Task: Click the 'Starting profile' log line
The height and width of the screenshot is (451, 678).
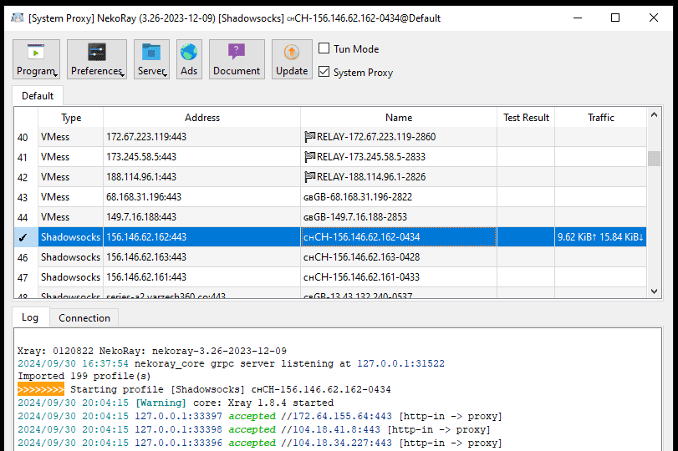Action: click(204, 389)
